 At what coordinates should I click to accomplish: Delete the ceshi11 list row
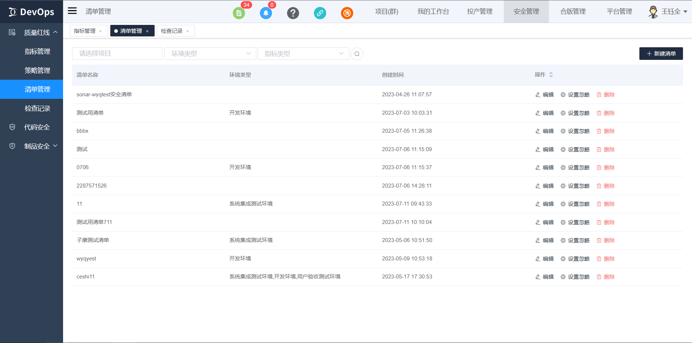pos(605,277)
